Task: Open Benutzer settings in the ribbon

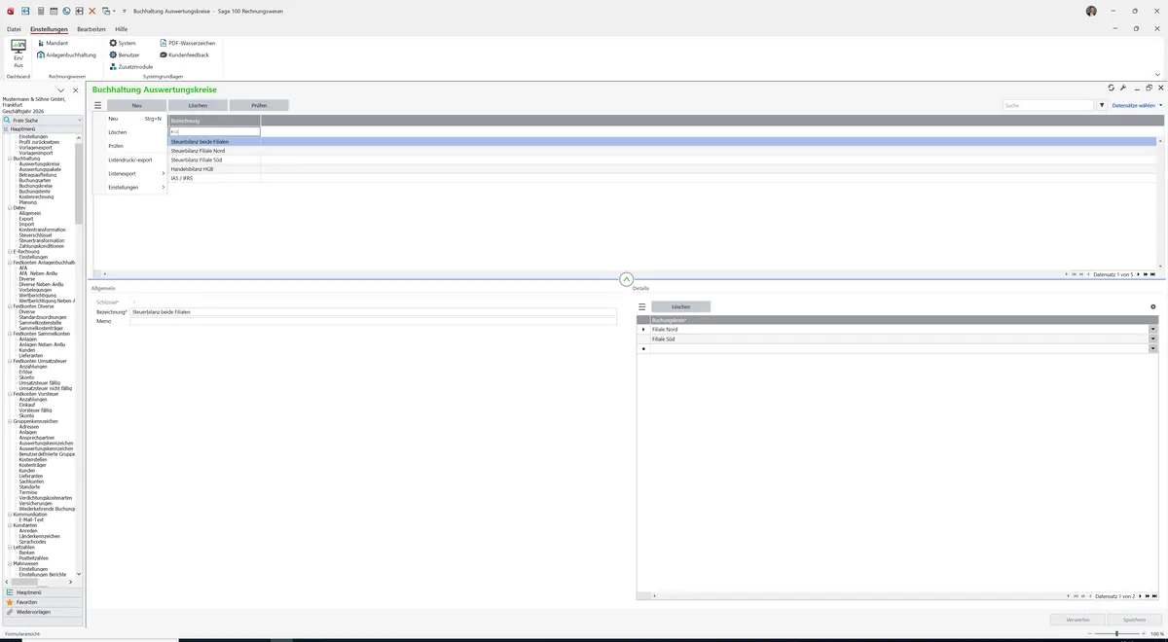Action: coord(125,54)
